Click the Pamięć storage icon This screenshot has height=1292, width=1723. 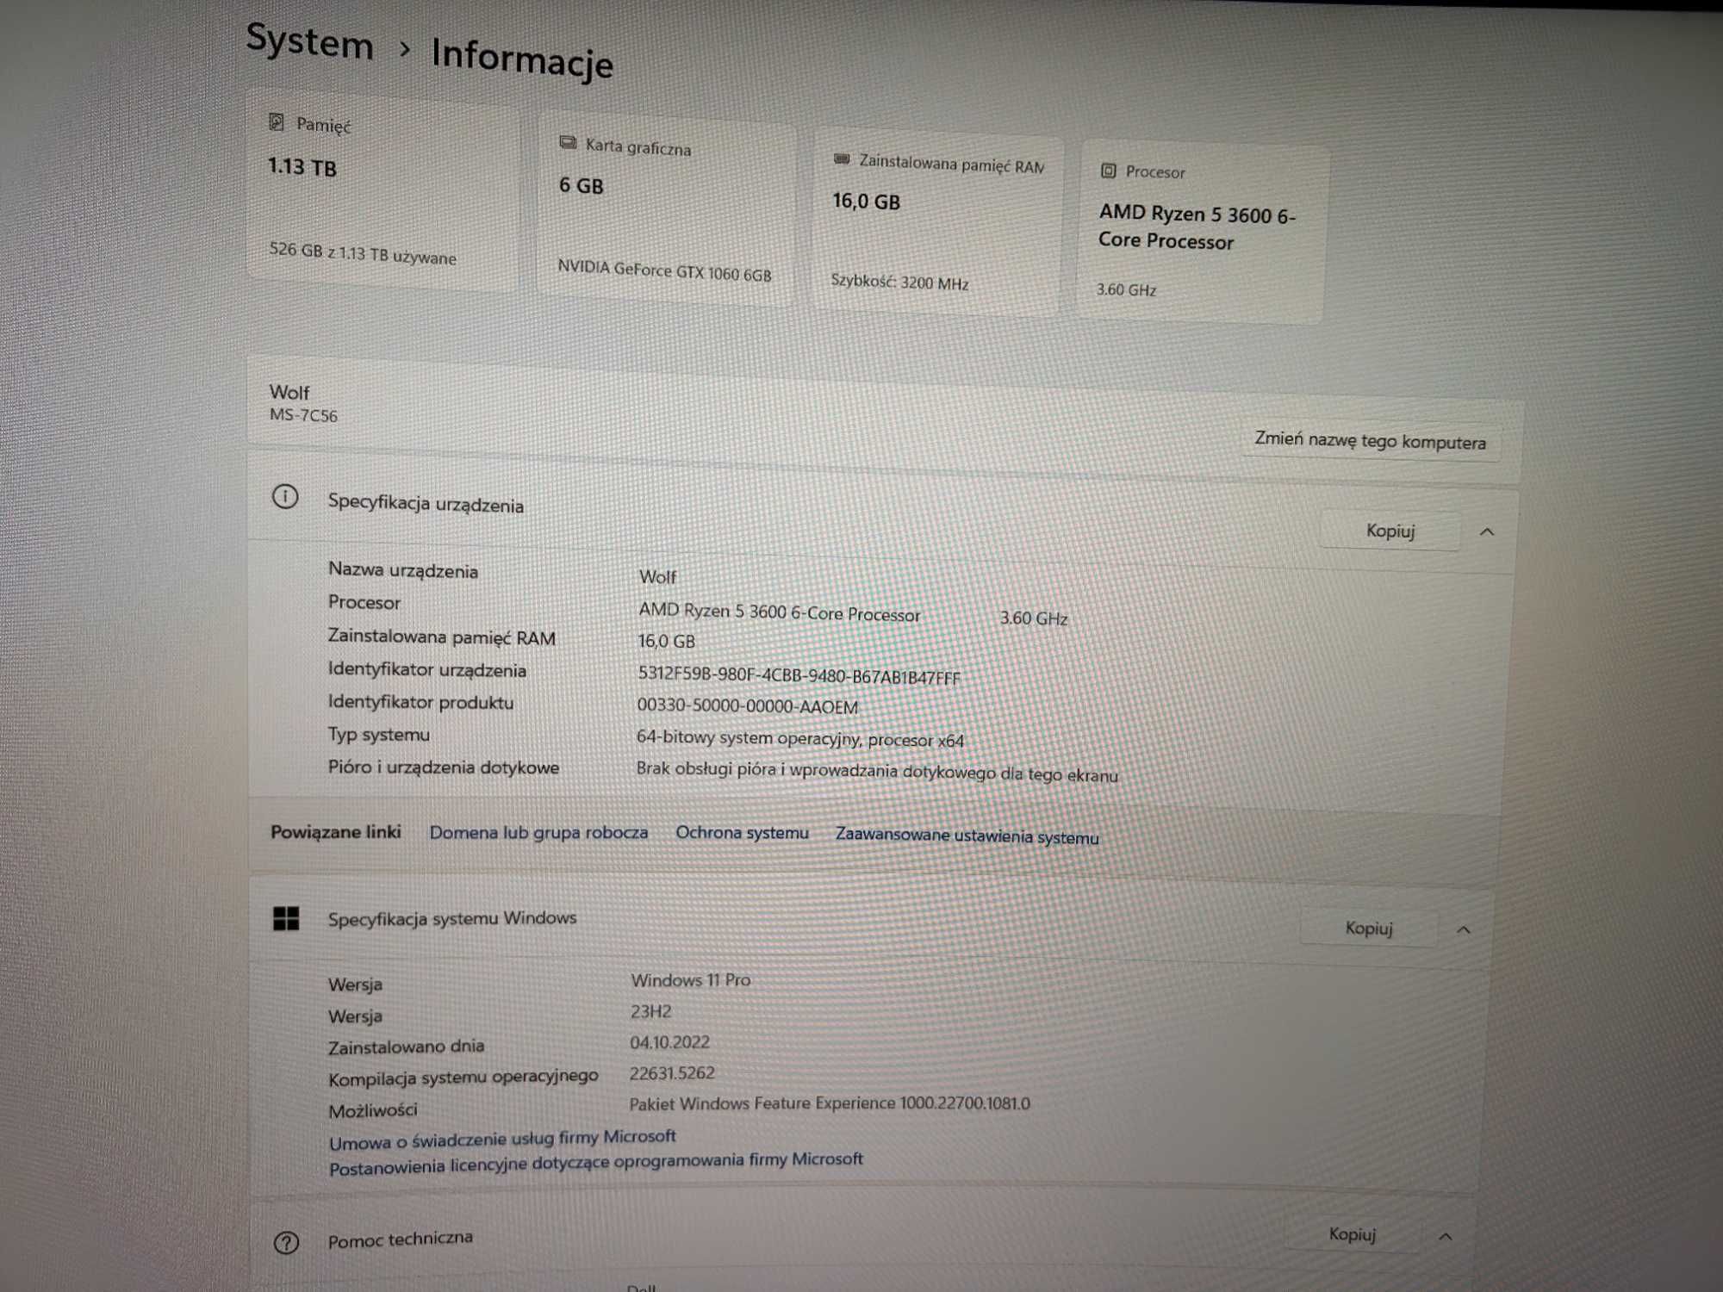277,121
